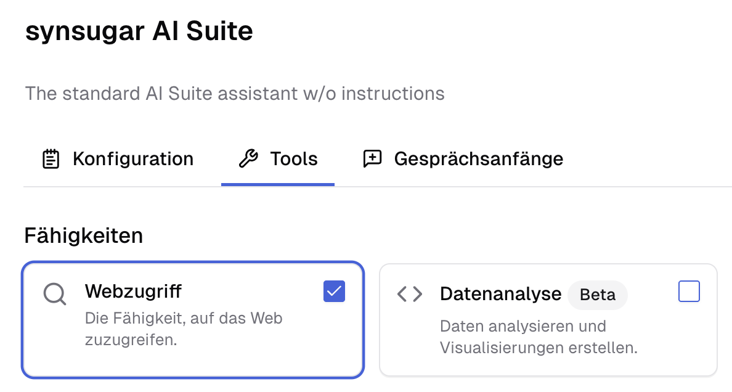
Task: Uncheck the blue checkbox on Webzugriff card
Action: (x=333, y=291)
